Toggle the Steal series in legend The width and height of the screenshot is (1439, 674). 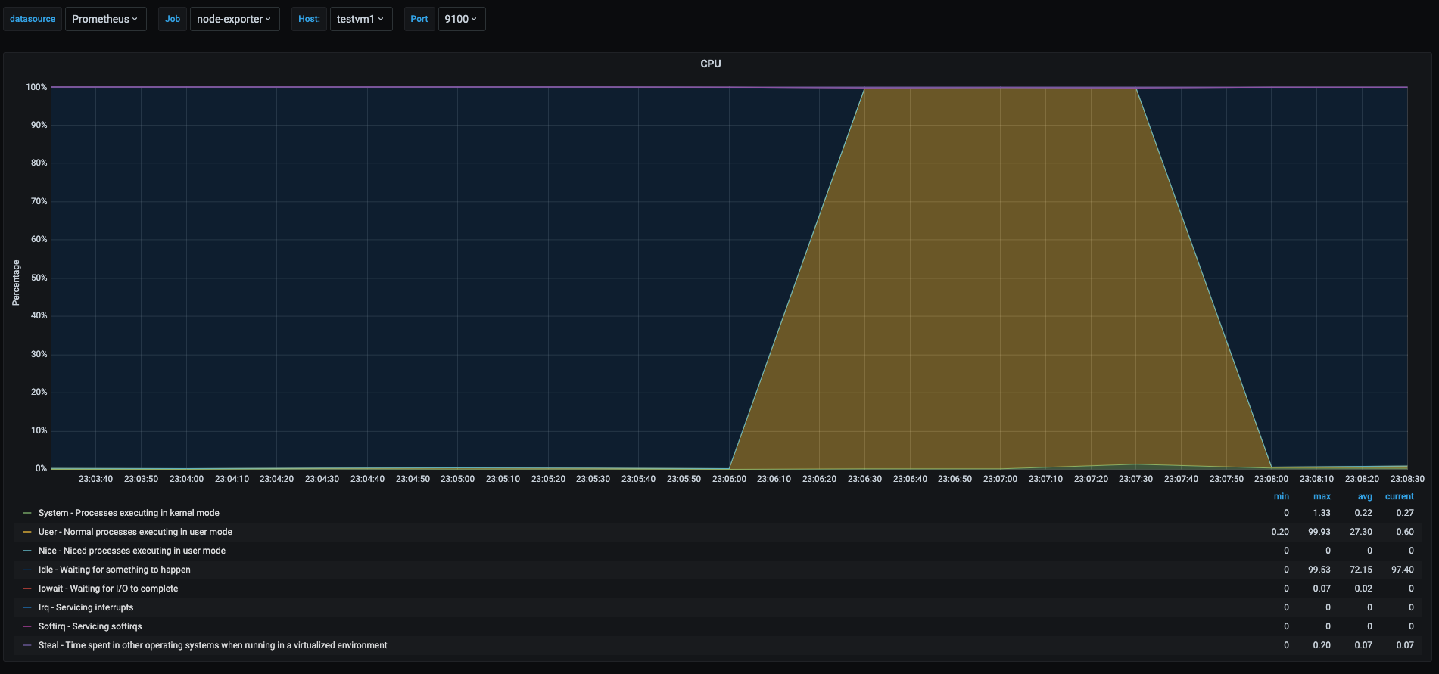tap(213, 645)
